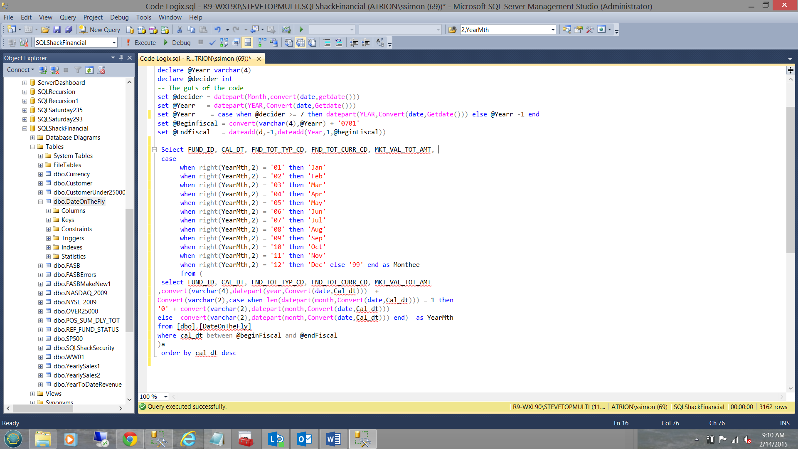Toggle Results to Grid button
Image resolution: width=798 pixels, height=449 pixels.
(x=300, y=42)
